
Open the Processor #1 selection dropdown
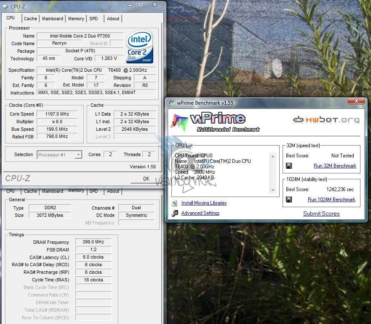[59, 155]
